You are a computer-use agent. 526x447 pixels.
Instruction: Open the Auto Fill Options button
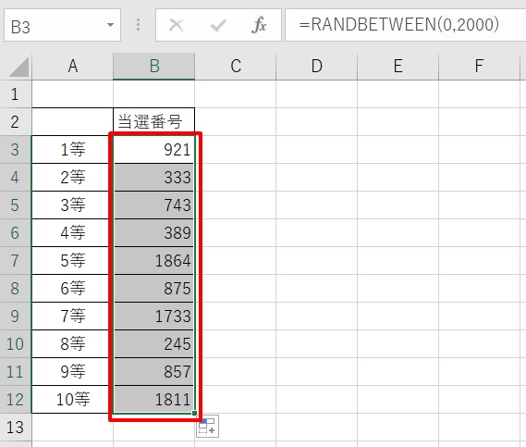[208, 427]
